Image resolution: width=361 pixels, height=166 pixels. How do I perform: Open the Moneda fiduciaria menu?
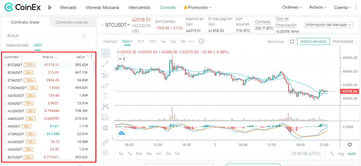pyautogui.click(x=102, y=8)
